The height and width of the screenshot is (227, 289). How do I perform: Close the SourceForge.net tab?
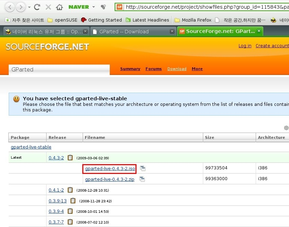(x=259, y=31)
